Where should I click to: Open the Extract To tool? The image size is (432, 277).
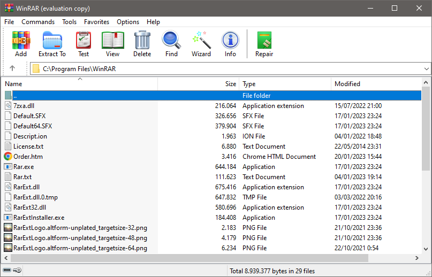click(52, 40)
